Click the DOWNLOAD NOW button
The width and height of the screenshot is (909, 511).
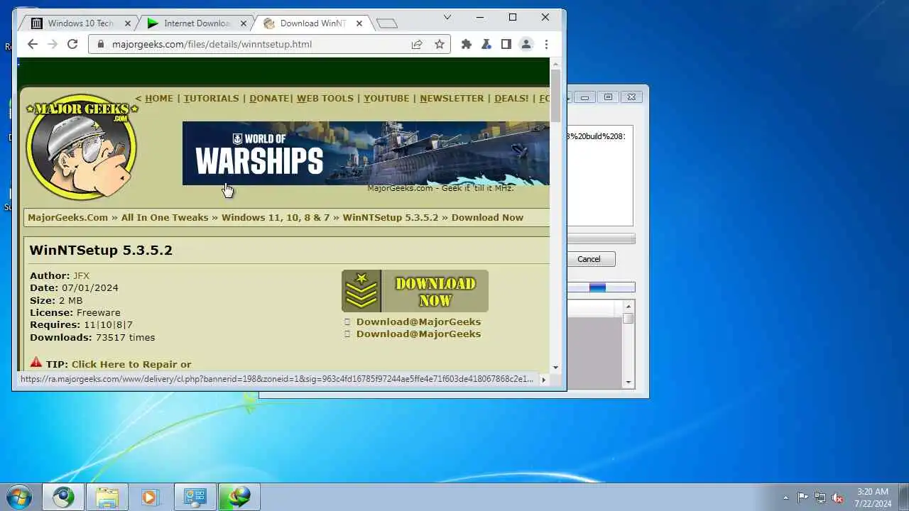pos(415,291)
